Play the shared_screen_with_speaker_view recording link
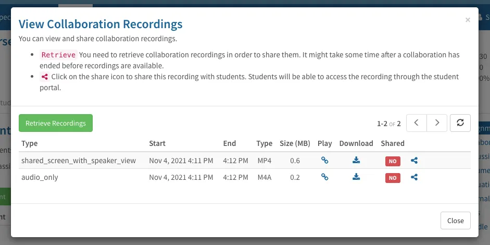This screenshot has height=245, width=490. 325,160
